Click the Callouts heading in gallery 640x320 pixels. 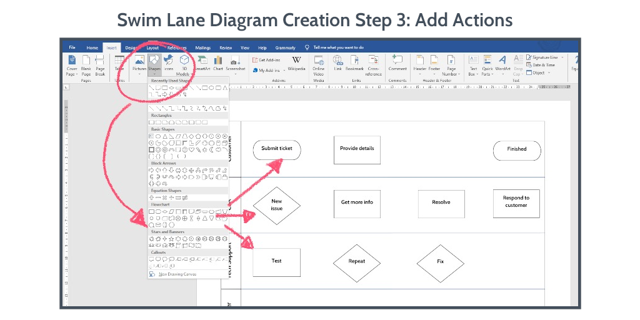[158, 252]
